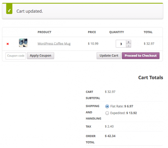Click the ORDER TOTAL label
The height and width of the screenshot is (148, 168).
[x=91, y=139]
